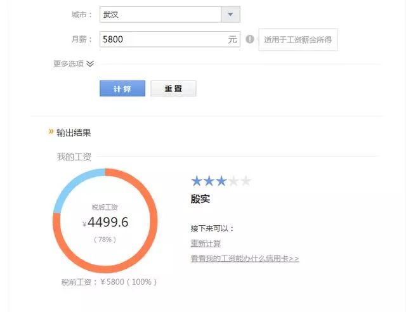Click the 输出结果 section heading
Screen dimensions: 406x312
[74, 133]
